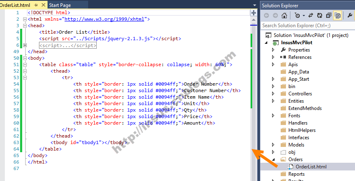Click the ExtendMethods folder icon
Screen dimensions: 355x181
click(283, 108)
